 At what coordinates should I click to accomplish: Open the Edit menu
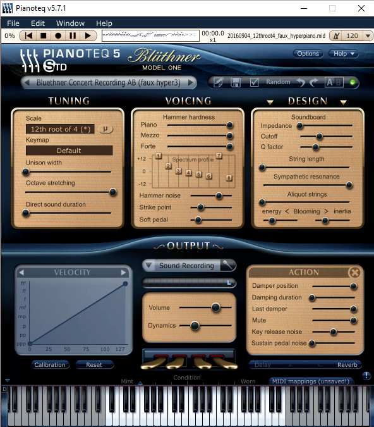coord(38,23)
